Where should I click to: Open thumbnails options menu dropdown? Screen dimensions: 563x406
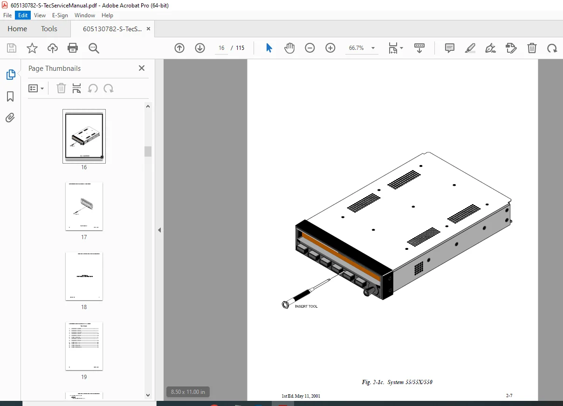tap(36, 88)
